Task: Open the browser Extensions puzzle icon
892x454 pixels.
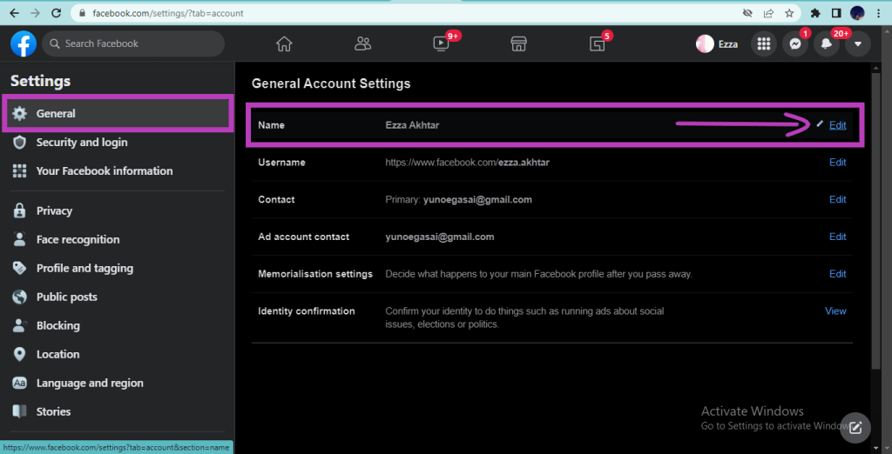Action: click(x=815, y=12)
